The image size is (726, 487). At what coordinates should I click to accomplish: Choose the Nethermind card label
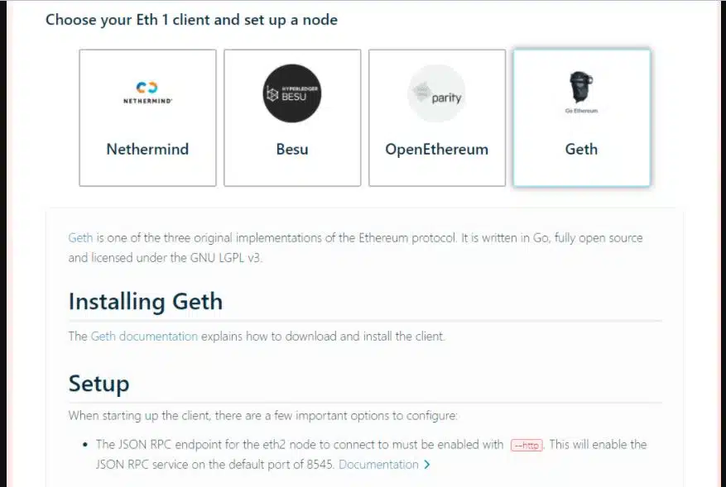147,150
